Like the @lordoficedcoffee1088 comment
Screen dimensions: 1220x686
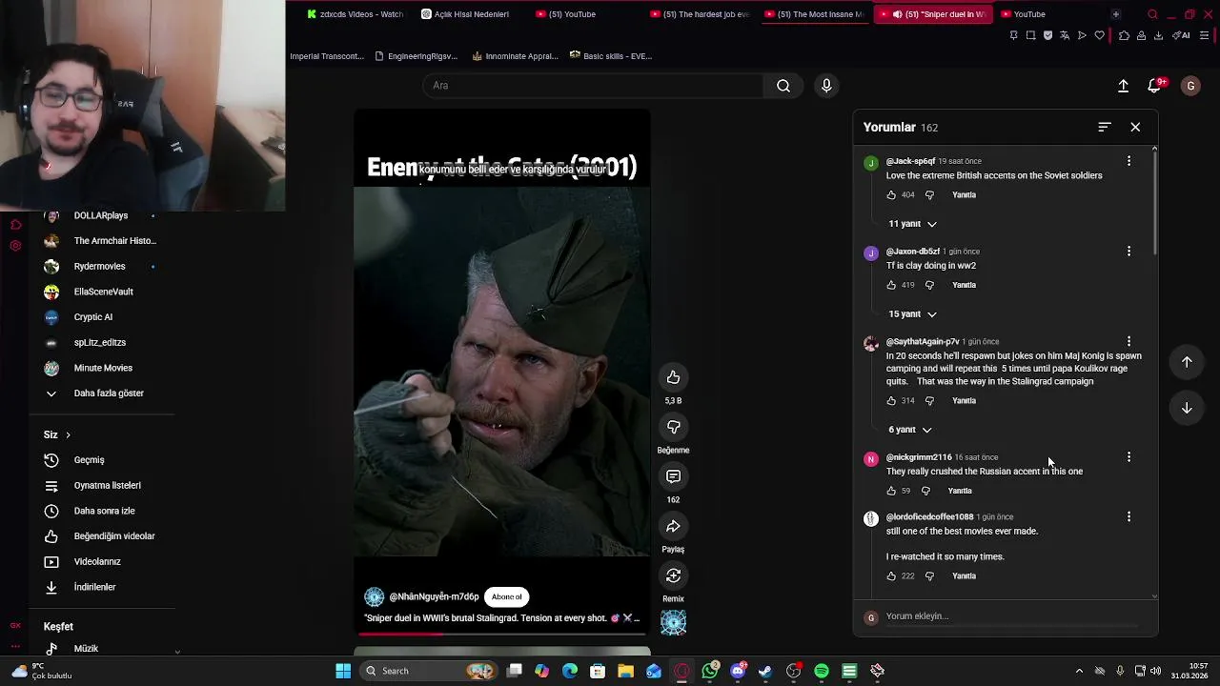(x=891, y=575)
